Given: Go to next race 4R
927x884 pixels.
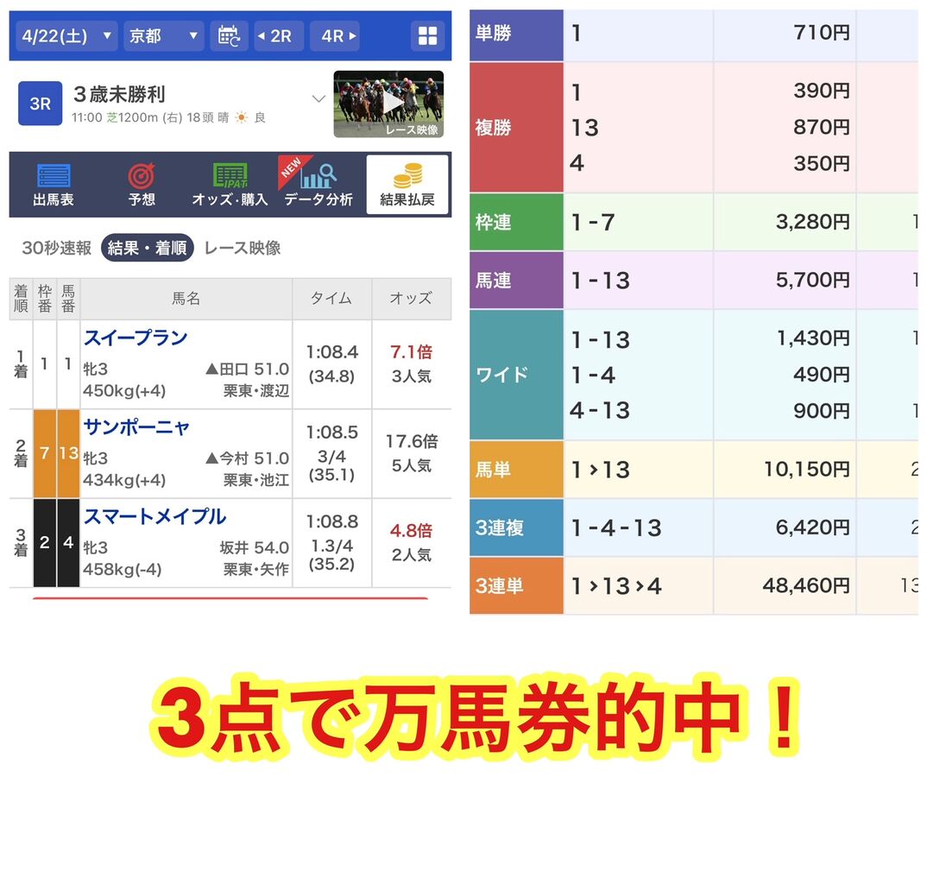Looking at the screenshot, I should click(335, 36).
